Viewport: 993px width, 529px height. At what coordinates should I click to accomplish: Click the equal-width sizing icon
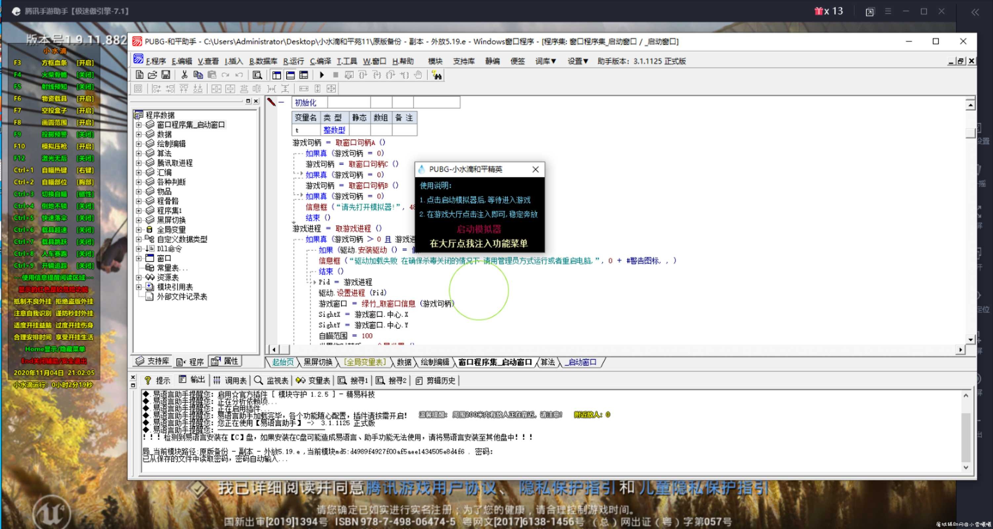tap(304, 89)
